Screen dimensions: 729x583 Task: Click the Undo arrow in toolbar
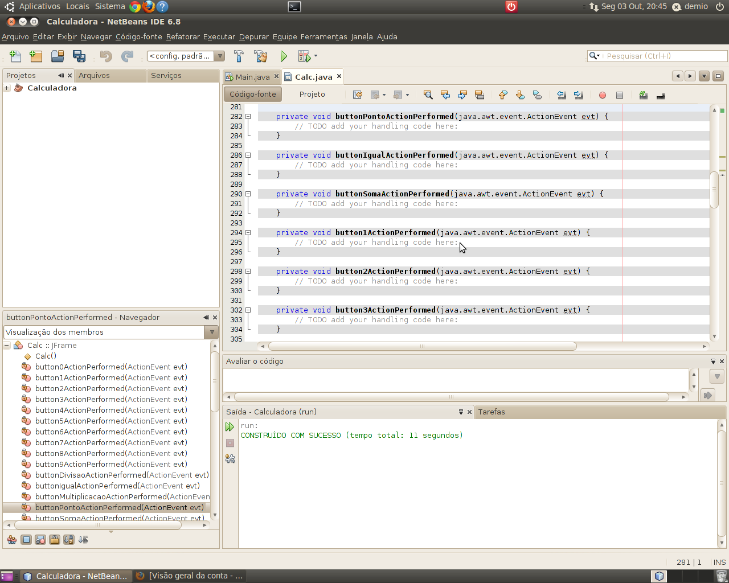(x=106, y=56)
